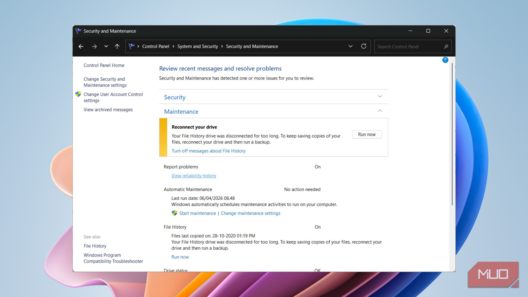Expand the Security section chevron
This screenshot has height=297, width=528.
pyautogui.click(x=380, y=96)
